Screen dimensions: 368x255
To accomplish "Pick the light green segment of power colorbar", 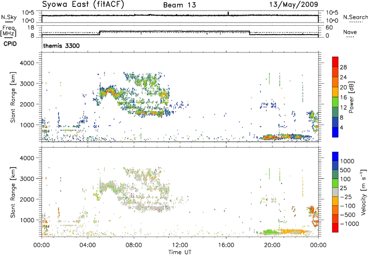I will [x=335, y=102].
